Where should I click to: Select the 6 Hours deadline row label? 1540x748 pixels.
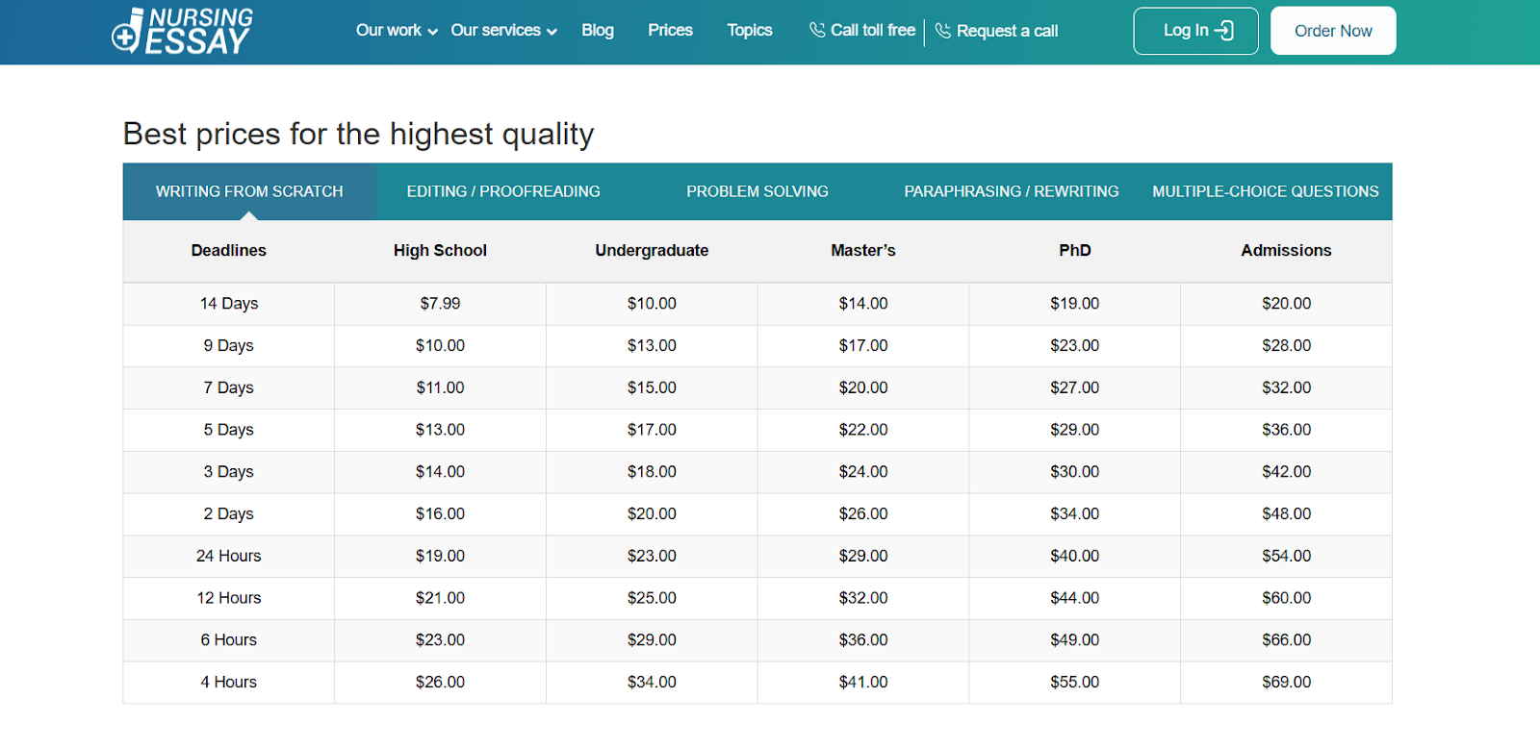229,640
